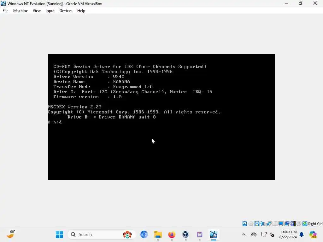Screen dimensions: 323x242
Task: Open the Devices menu
Action: [x=66, y=11]
